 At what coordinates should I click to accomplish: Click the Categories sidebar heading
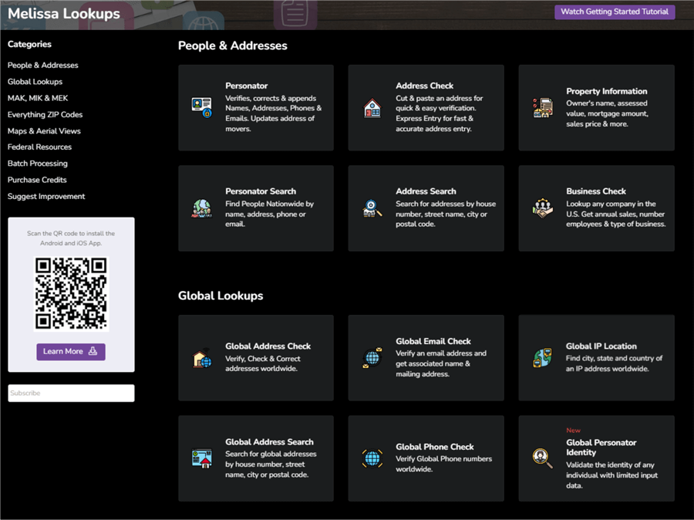coord(29,44)
